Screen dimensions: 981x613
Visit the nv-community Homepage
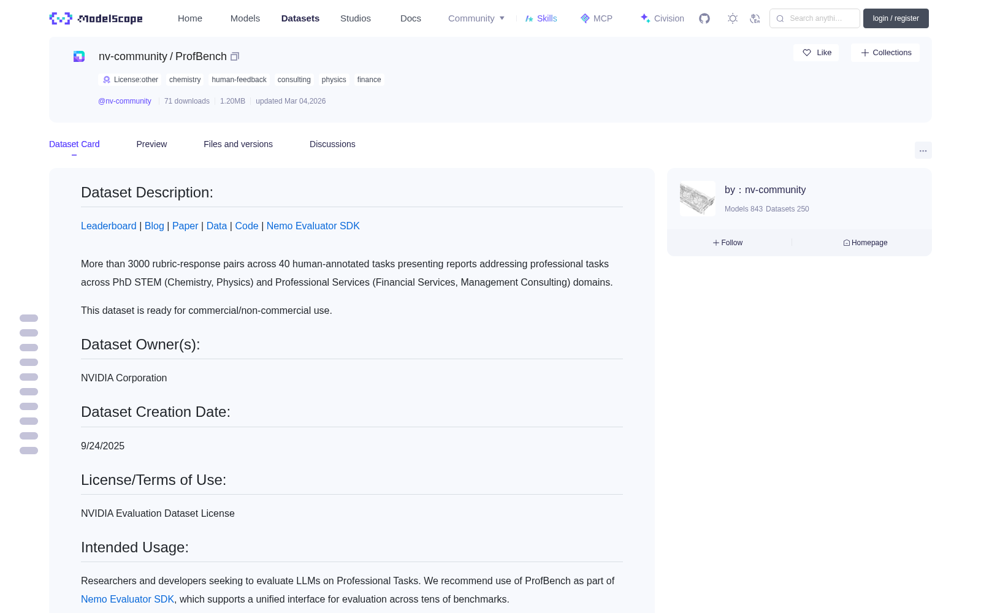tap(865, 243)
